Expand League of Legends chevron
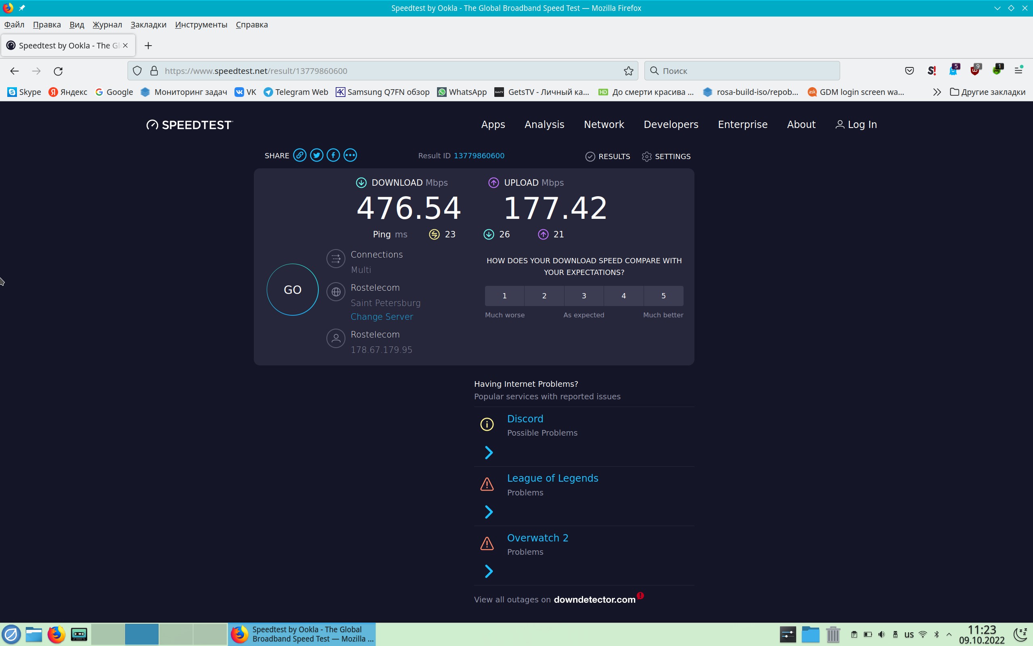 [489, 512]
